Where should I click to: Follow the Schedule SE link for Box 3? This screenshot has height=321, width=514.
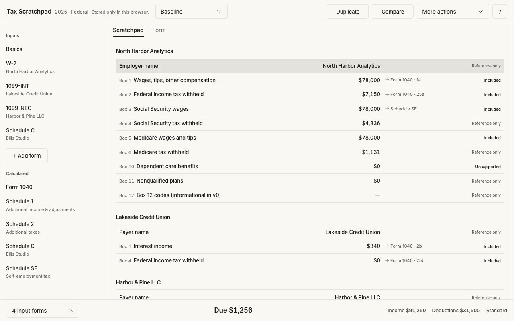401,109
